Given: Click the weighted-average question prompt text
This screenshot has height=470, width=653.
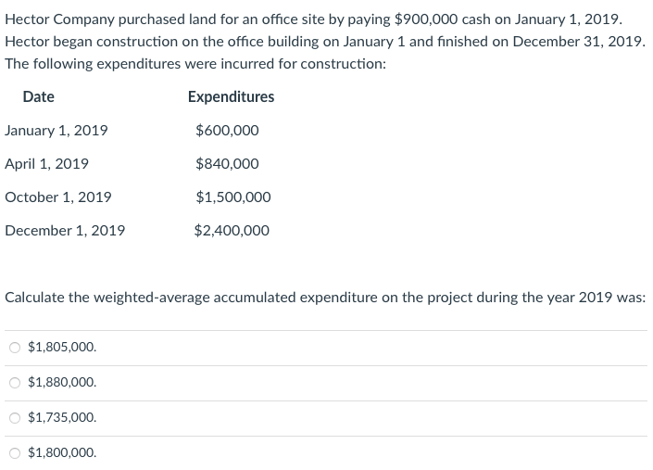Looking at the screenshot, I should coord(325,299).
